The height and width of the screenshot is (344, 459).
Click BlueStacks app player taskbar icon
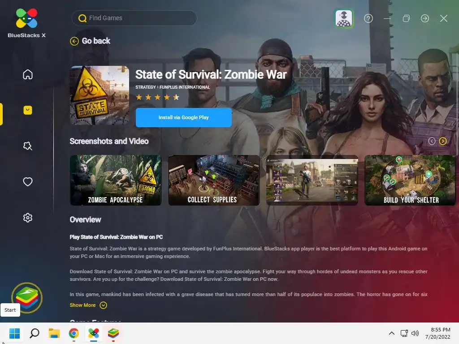(x=113, y=333)
